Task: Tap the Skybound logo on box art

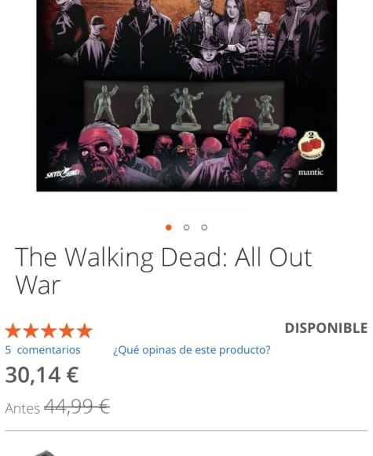Action: [62, 173]
